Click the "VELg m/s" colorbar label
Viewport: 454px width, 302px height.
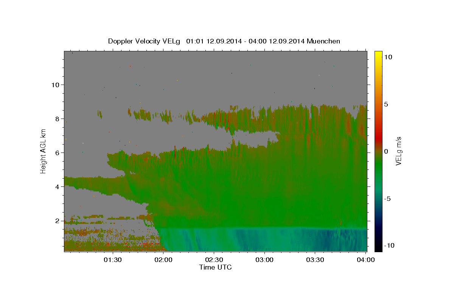click(x=398, y=151)
